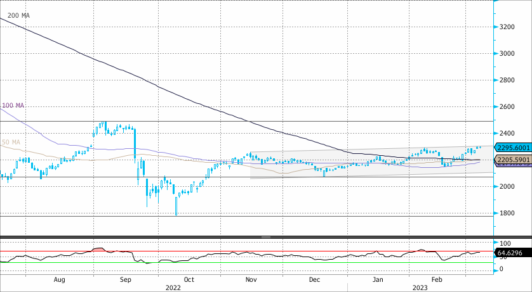The image size is (532, 292).
Task: Click the 1800 price axis marker
Action: pyautogui.click(x=507, y=213)
